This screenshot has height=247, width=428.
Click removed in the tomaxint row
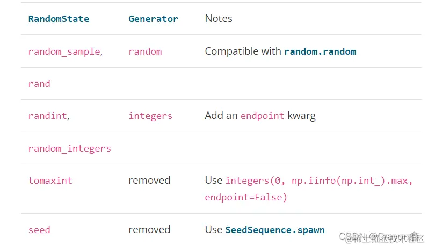(149, 181)
